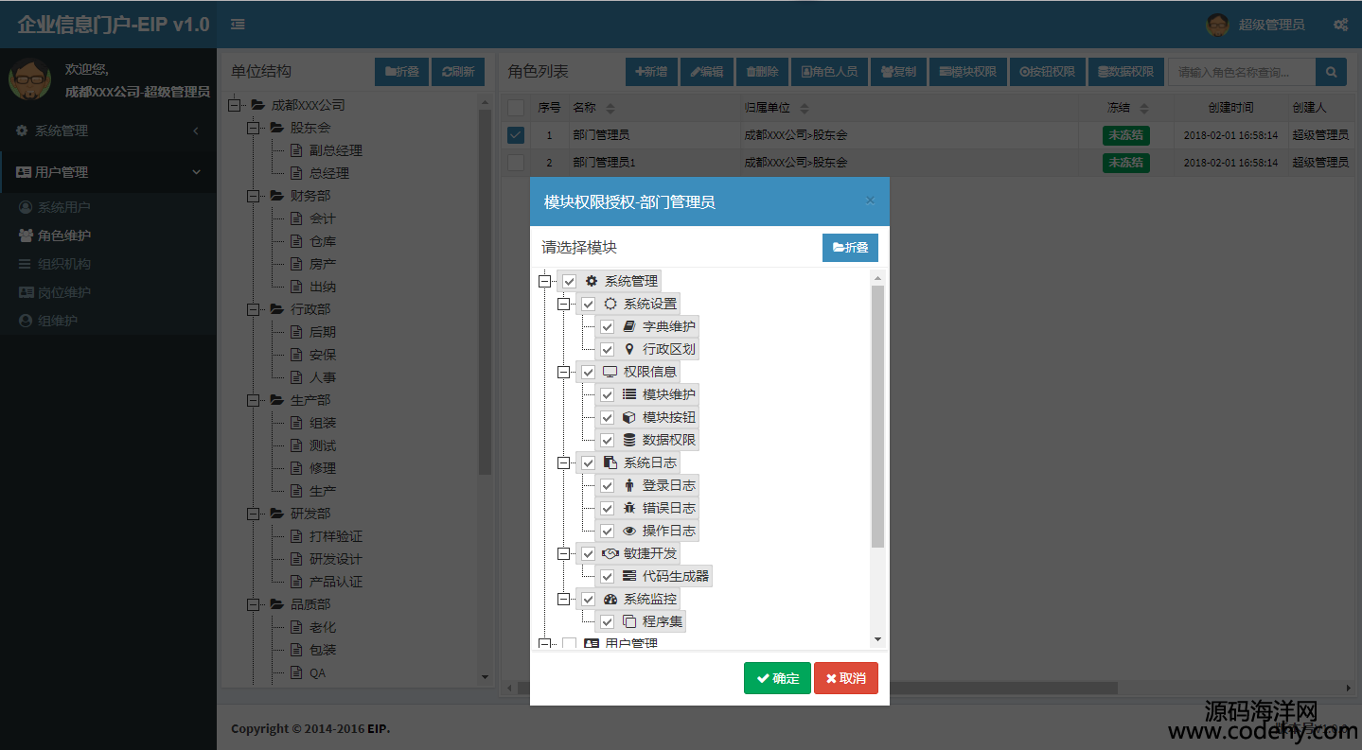Uncheck the 系统管理 module checkbox
The width and height of the screenshot is (1362, 750).
click(x=569, y=281)
